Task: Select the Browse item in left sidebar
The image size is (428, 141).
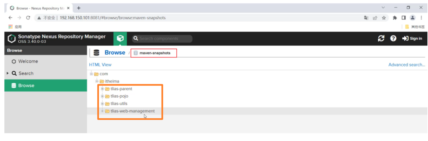Action: pyautogui.click(x=26, y=85)
